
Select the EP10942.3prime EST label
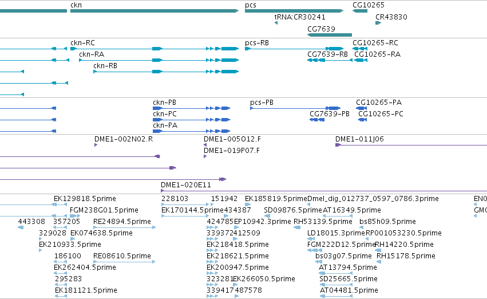click(263, 221)
